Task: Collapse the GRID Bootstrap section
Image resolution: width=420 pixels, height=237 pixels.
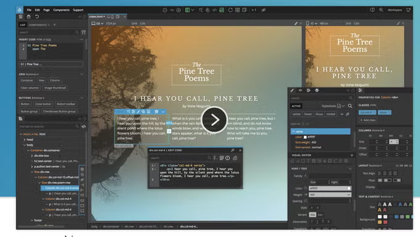Action: click(x=82, y=74)
